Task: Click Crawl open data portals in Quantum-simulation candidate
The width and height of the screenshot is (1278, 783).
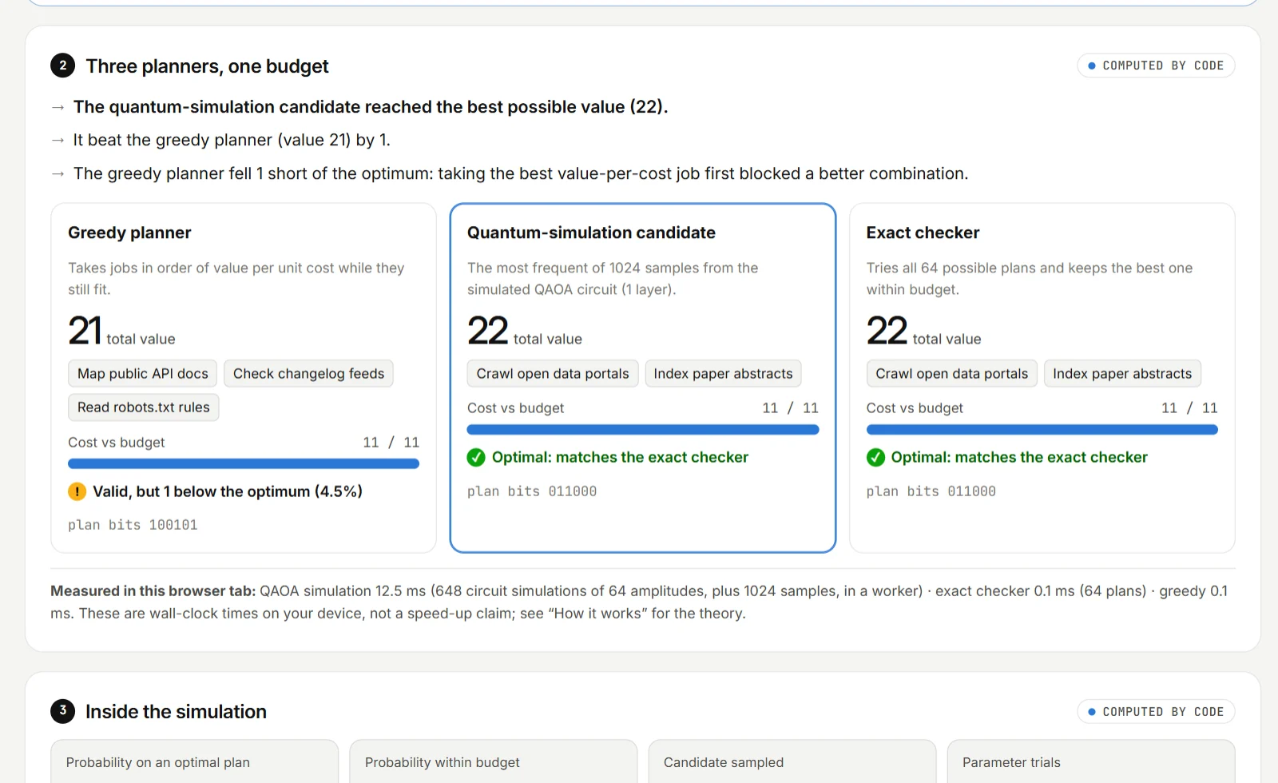Action: 553,374
